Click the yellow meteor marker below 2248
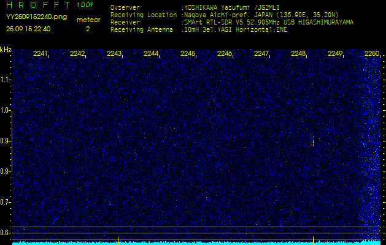Image resolution: width=386 pixels, height=245 pixels. [x=313, y=239]
